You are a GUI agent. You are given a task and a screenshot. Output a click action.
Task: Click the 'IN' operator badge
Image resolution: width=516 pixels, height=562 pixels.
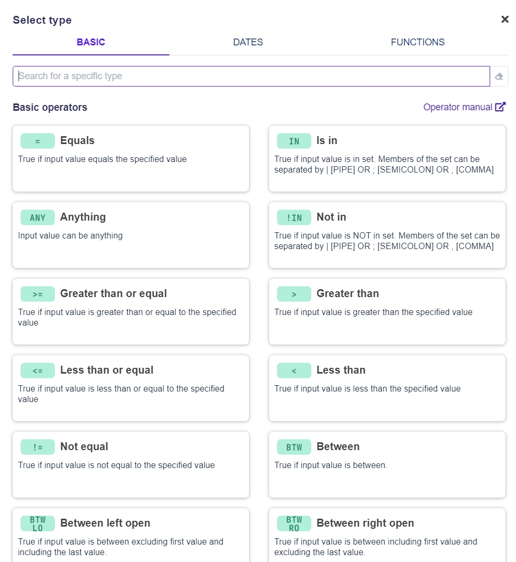[x=294, y=141]
